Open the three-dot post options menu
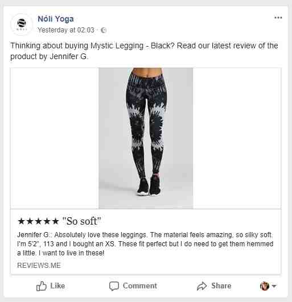This screenshot has height=302, width=292. click(x=278, y=18)
